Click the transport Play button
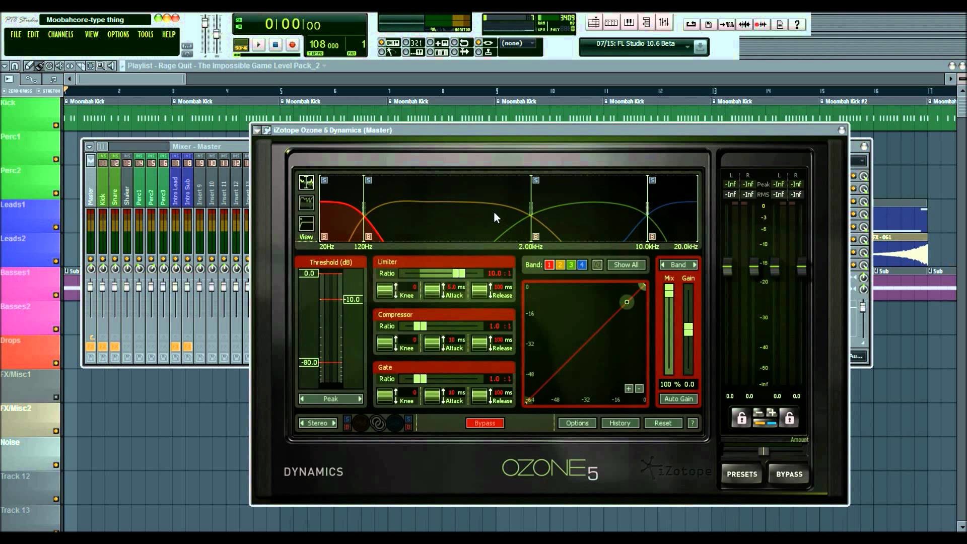The image size is (967, 544). click(x=258, y=45)
